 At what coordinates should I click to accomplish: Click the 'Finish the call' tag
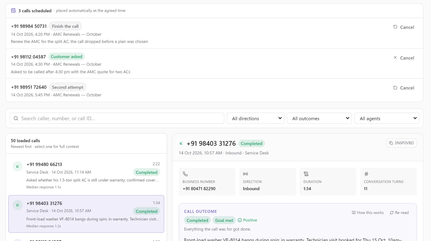[x=65, y=26]
